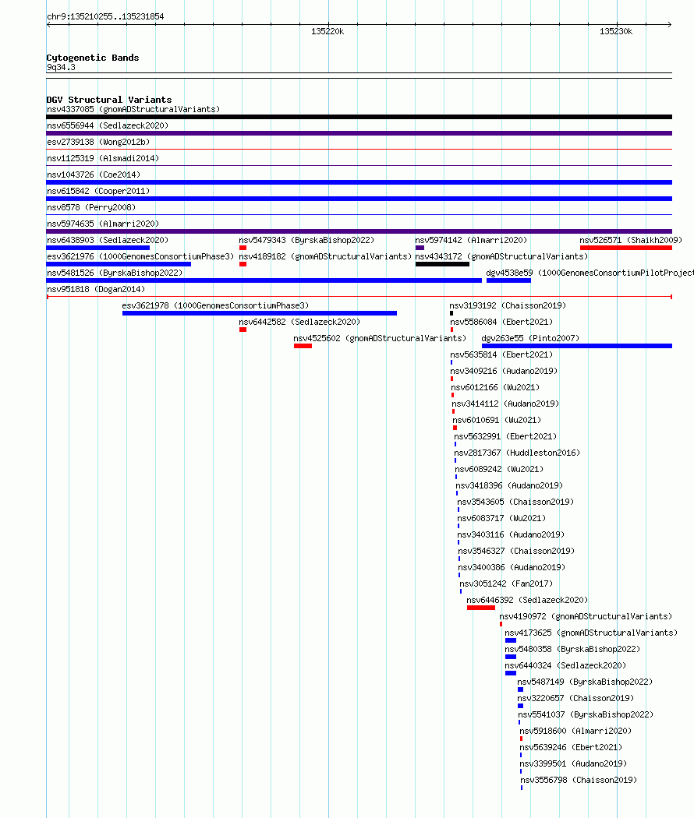Image resolution: width=694 pixels, height=818 pixels.
Task: Select nsv3400386 (Audano2019) label
Action: 512,567
